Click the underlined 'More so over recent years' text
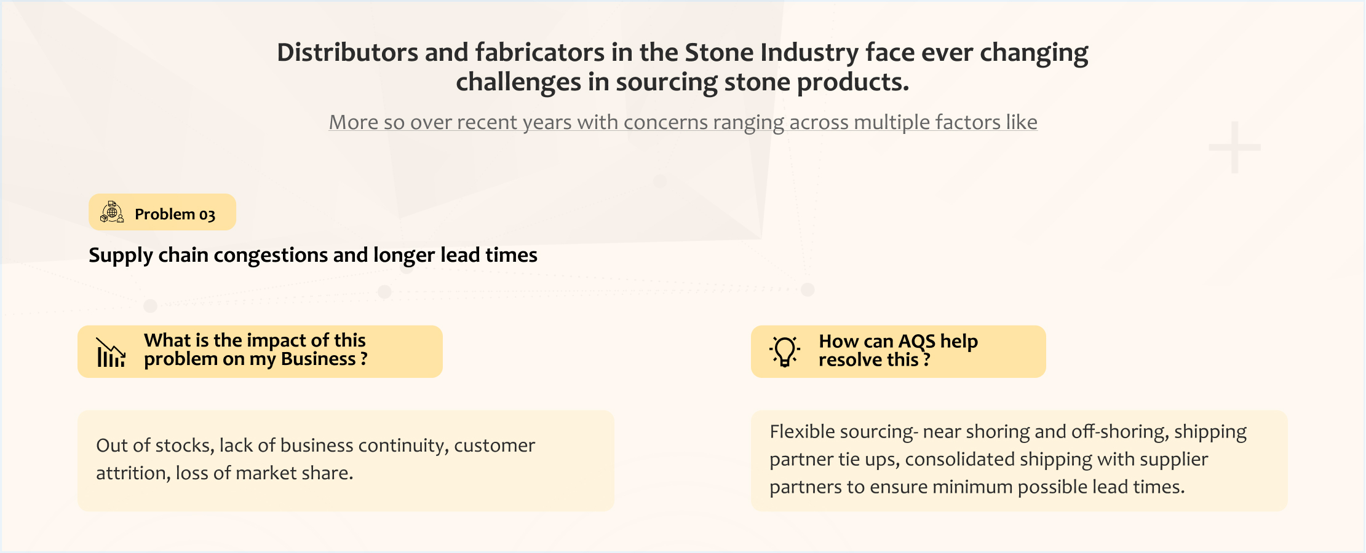 click(683, 122)
